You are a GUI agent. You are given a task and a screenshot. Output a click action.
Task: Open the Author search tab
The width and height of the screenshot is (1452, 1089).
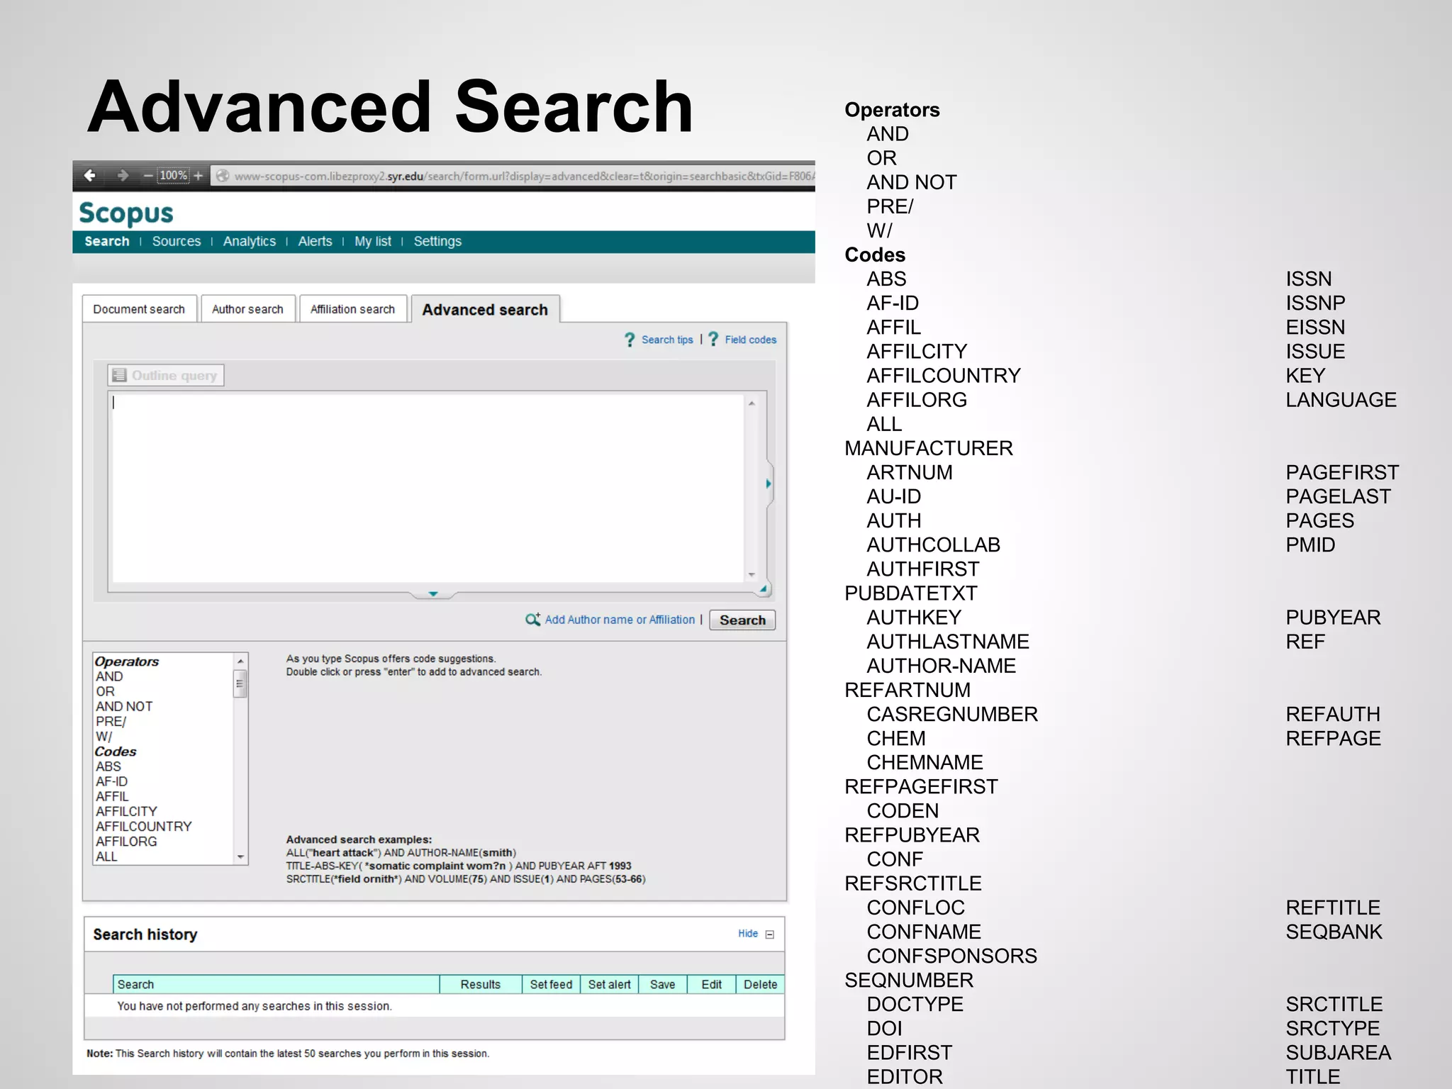[247, 309]
